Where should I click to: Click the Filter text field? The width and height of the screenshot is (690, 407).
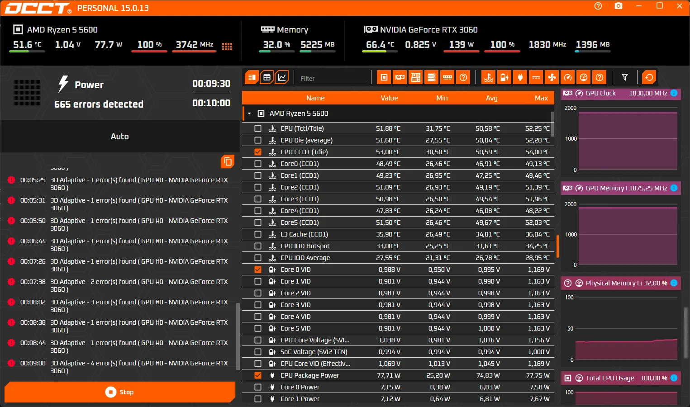[x=333, y=78]
